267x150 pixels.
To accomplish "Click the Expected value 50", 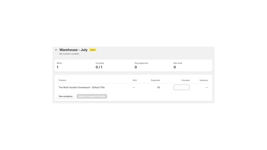I will tap(159, 87).
